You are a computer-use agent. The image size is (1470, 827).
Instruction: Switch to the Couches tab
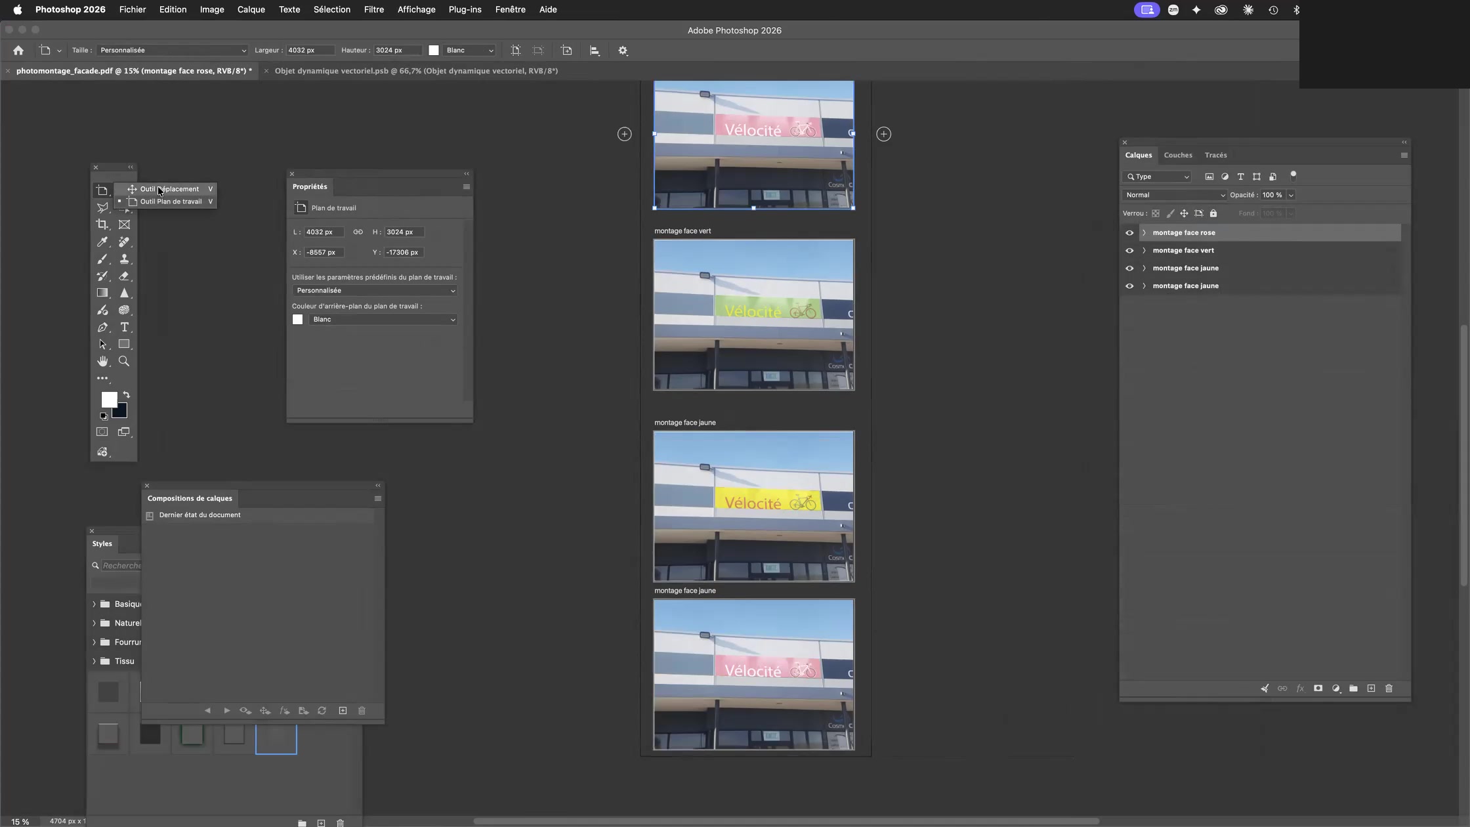tap(1178, 156)
